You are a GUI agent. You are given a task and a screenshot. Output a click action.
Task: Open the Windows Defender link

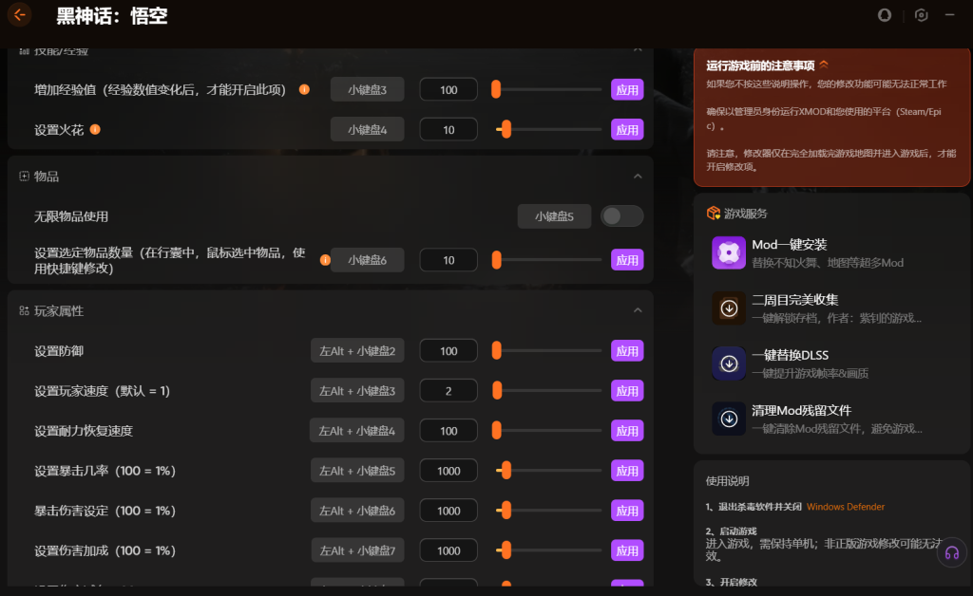845,507
